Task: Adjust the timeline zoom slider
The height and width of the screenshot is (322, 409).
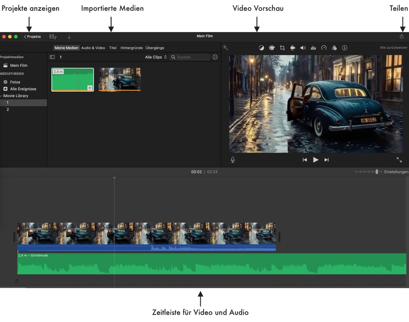Action: (x=377, y=172)
